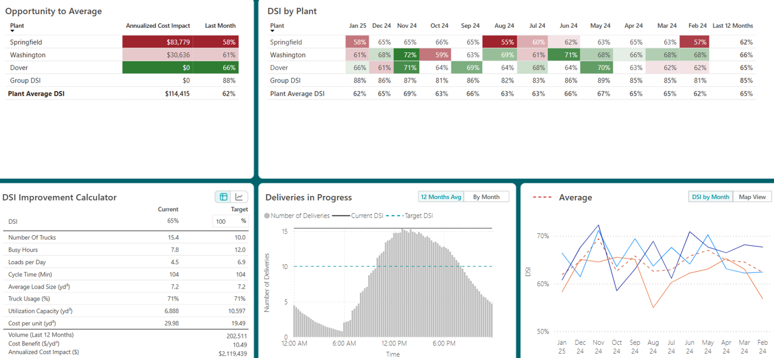The height and width of the screenshot is (358, 774).
Task: Click Springfield's 58% Last Month cell in Opportunity to Average
Action: click(x=216, y=42)
